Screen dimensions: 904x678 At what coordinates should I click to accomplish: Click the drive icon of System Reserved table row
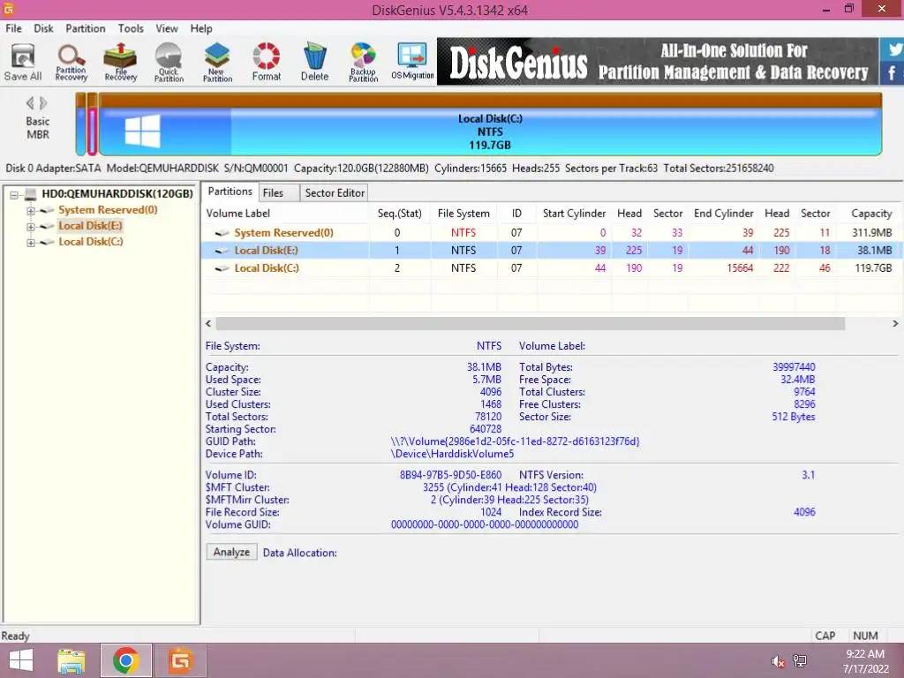(222, 233)
